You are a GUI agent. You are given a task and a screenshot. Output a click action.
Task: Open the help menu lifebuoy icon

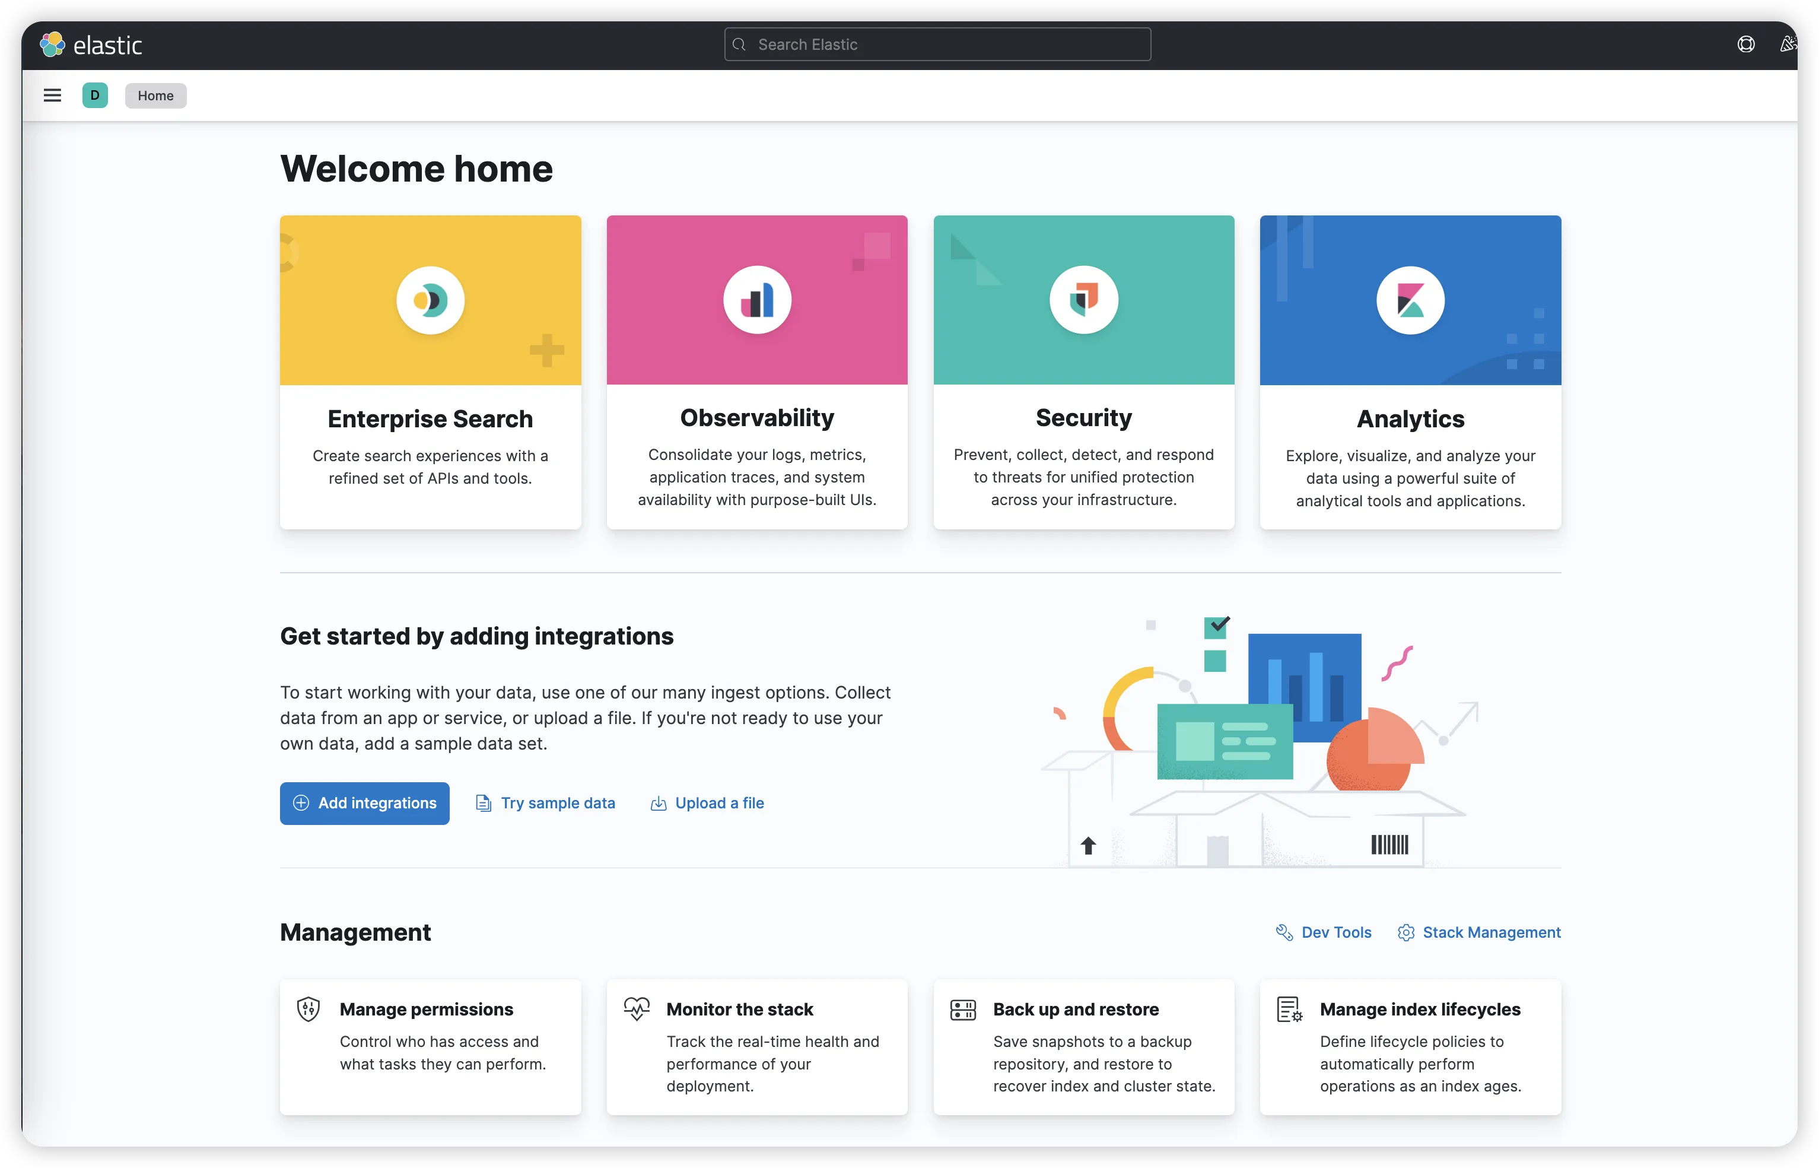[1745, 45]
